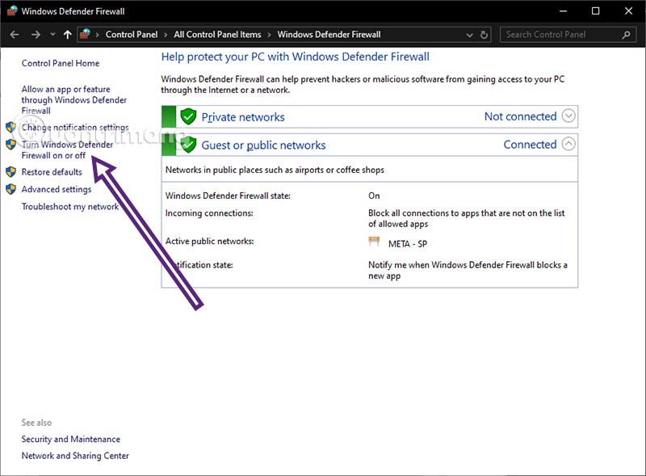Open Change notification settings link

coord(75,128)
